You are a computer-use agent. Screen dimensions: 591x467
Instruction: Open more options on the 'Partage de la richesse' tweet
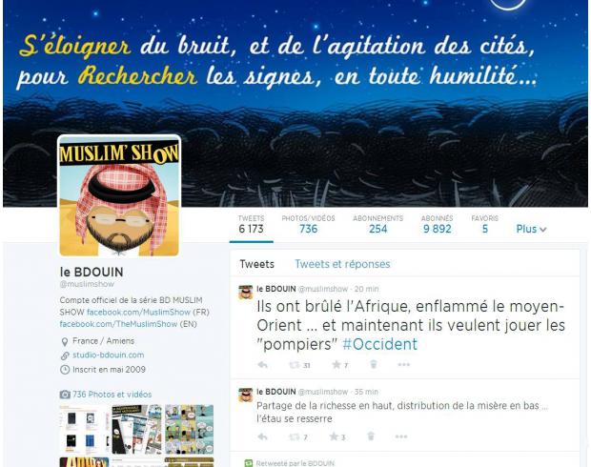point(401,437)
